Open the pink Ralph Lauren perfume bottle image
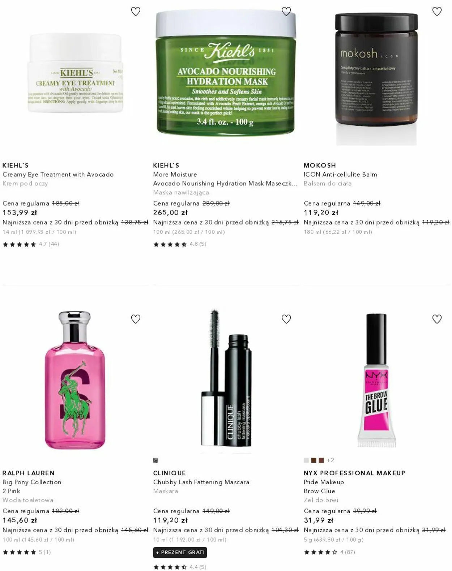Viewport: 452px width, 571px height. click(x=75, y=379)
